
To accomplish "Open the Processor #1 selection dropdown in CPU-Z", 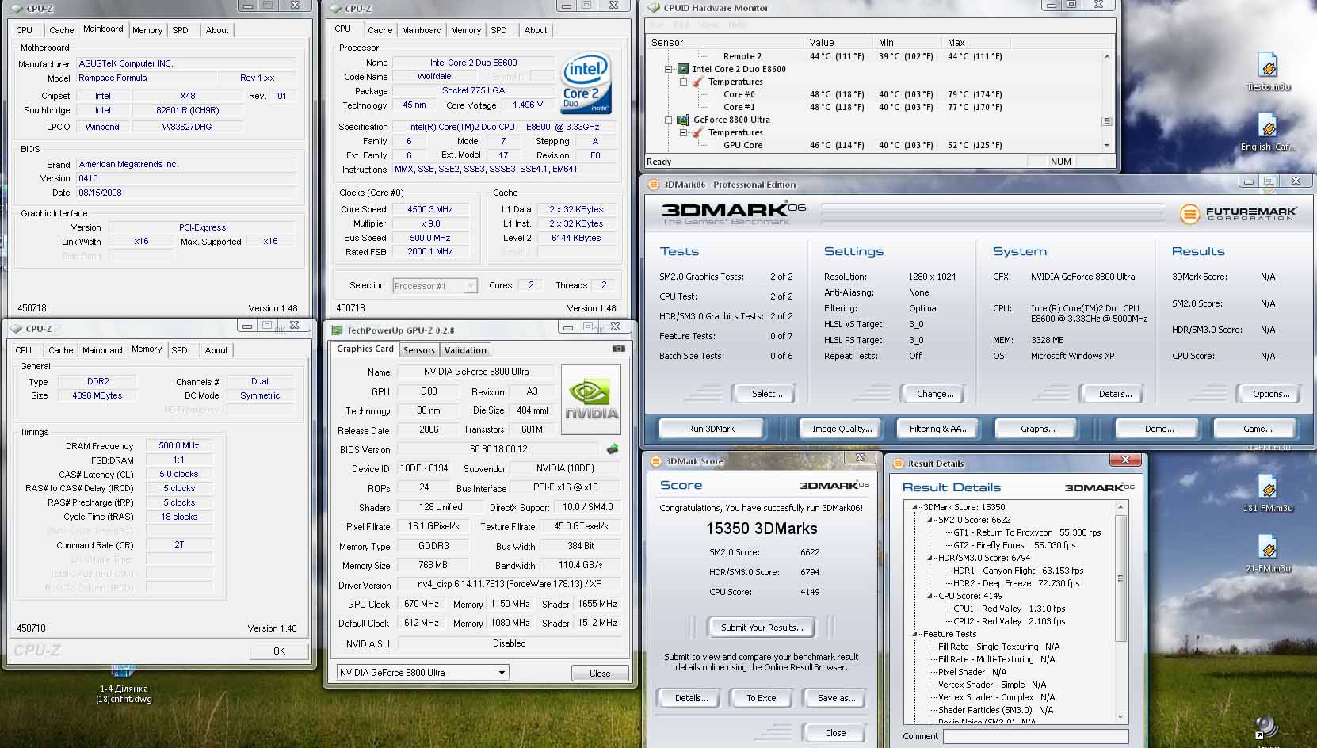I will tap(470, 286).
